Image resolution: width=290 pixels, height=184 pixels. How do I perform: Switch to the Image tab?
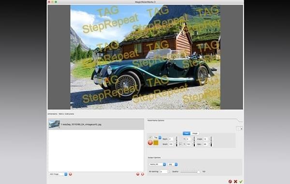195,134
